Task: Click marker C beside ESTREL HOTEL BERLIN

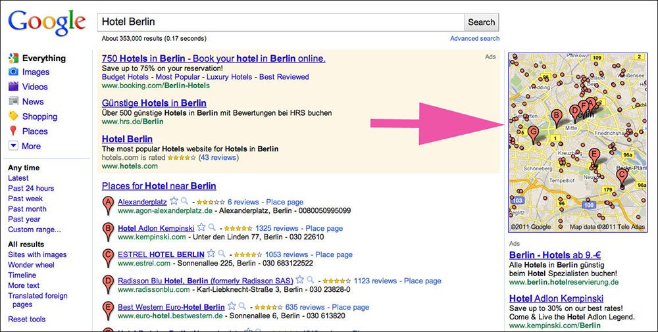Action: pos(109,258)
